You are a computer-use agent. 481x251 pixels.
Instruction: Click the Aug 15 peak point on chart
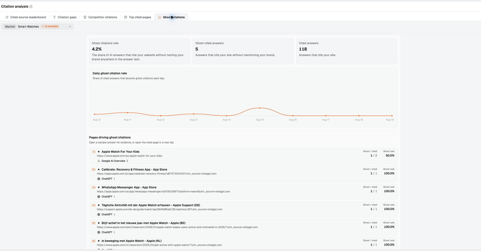260,108
